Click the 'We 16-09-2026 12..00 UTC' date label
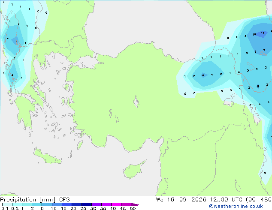 click(x=199, y=200)
